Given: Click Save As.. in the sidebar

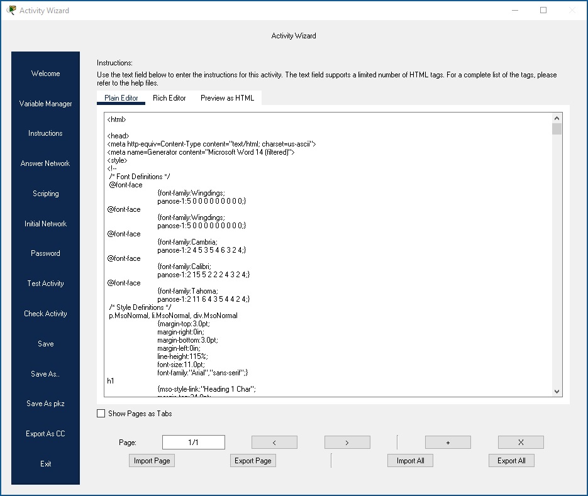Looking at the screenshot, I should (45, 374).
